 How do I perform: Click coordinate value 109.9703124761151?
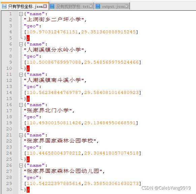pyautogui.click(x=53, y=32)
